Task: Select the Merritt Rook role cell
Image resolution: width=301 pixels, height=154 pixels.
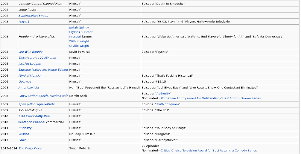Action: pyautogui.click(x=105, y=96)
